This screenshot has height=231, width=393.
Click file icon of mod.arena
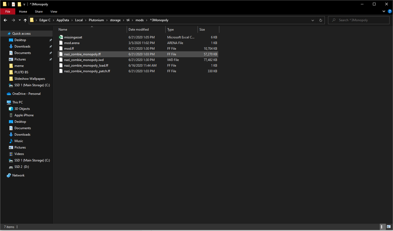pos(61,43)
